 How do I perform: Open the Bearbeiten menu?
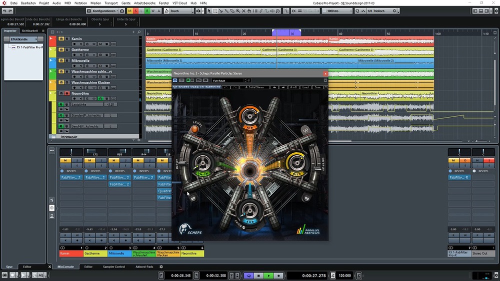point(28,3)
